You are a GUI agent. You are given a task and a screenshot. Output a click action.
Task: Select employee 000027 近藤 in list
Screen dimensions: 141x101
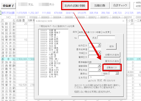[50, 63]
